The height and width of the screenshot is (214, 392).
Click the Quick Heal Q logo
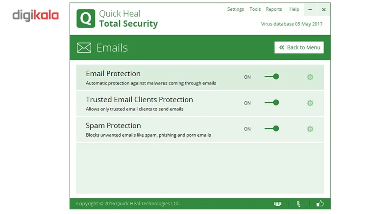point(86,19)
